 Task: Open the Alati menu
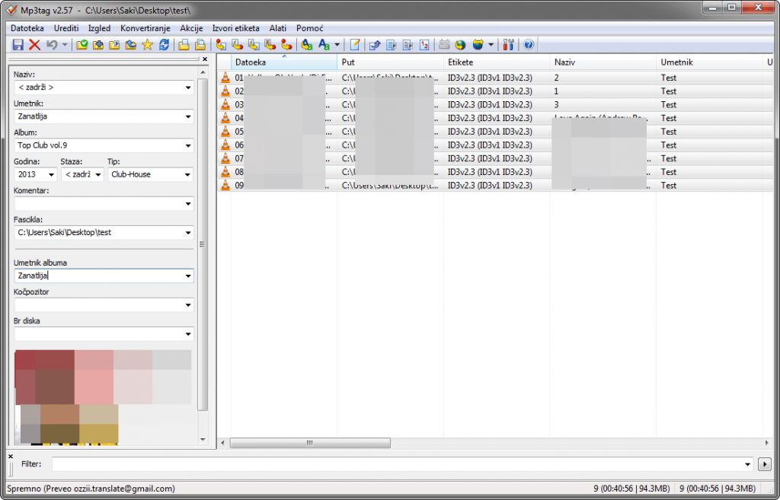[278, 28]
